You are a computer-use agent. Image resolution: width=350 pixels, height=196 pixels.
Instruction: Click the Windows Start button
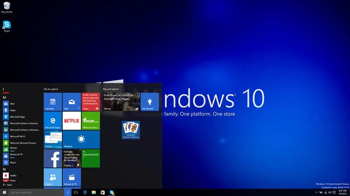pos(4,192)
